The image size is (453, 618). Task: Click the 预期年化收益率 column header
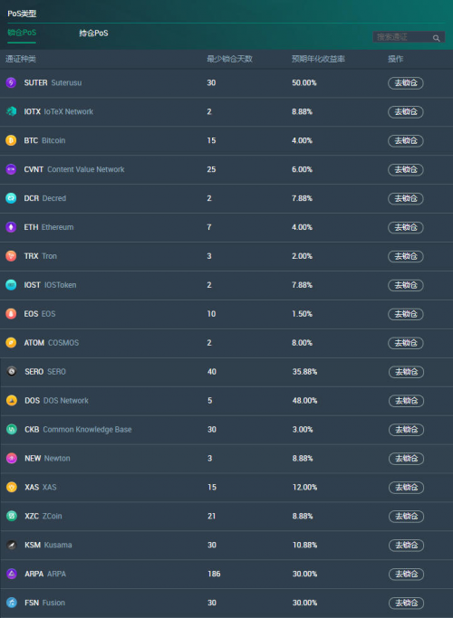pos(318,59)
